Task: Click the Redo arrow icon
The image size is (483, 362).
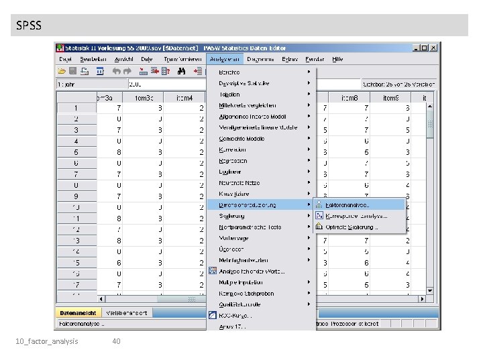Action: click(127, 72)
